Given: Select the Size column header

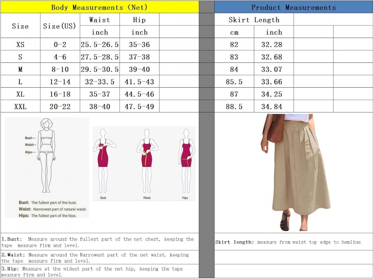Looking at the screenshot, I should (x=20, y=26).
